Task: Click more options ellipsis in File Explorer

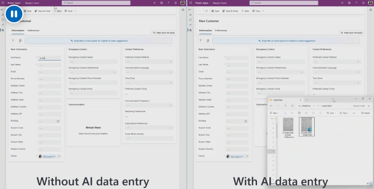Action: coord(354,113)
